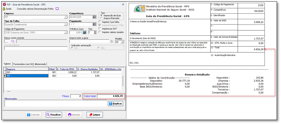Click the FLP application logo icon
This screenshot has height=124, width=281.
4,4
